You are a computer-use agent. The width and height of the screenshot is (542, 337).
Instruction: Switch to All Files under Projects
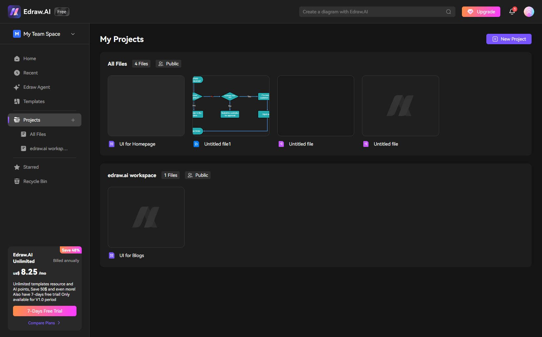tap(38, 134)
